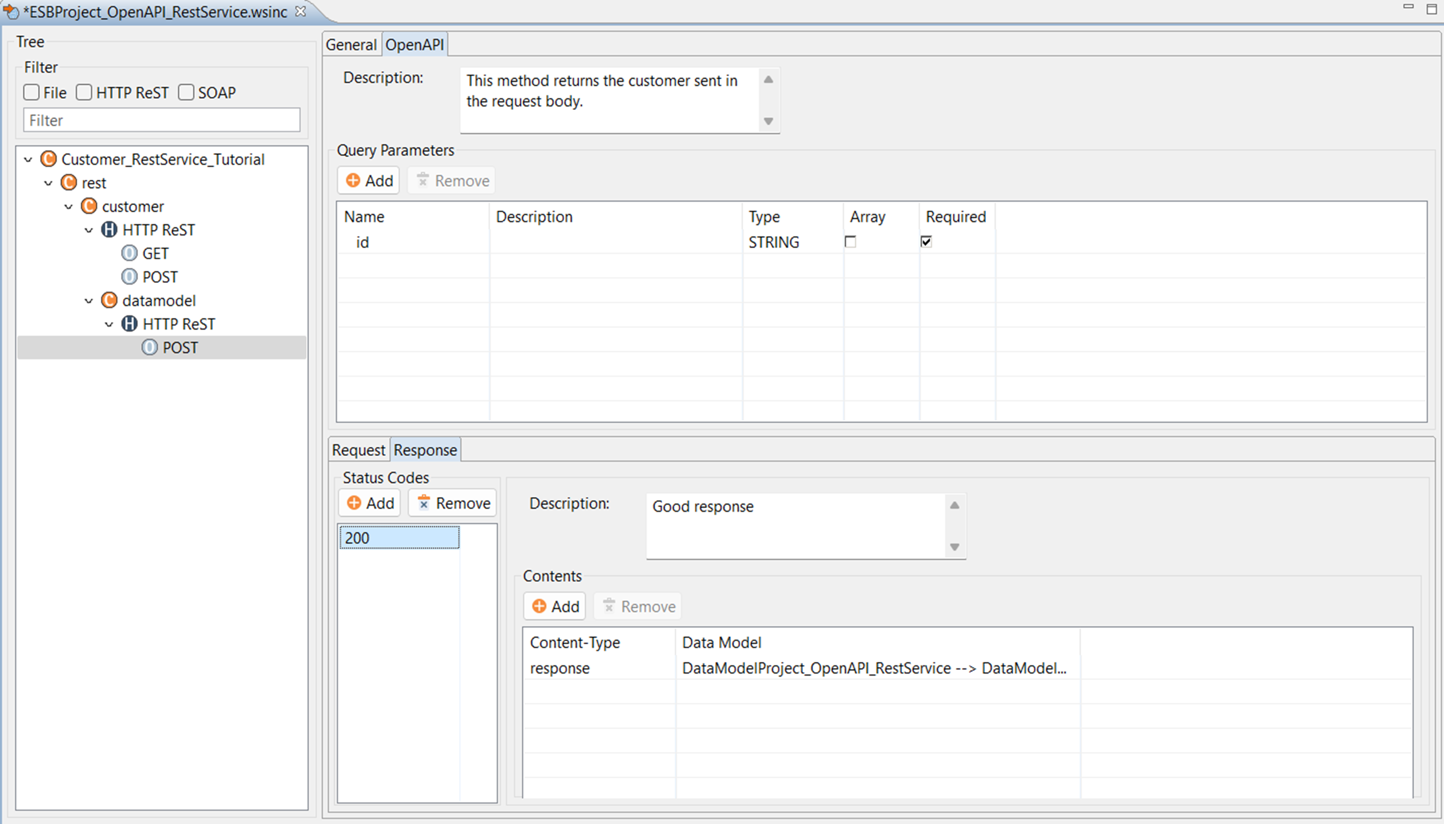Click the Customer_RestService_Tutorial root node icon
Image resolution: width=1444 pixels, height=824 pixels.
click(x=49, y=159)
